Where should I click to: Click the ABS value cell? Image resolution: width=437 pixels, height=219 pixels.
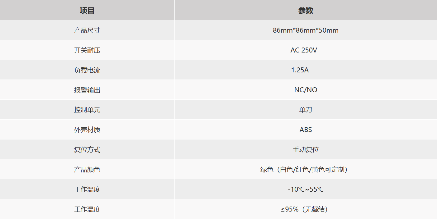point(306,130)
